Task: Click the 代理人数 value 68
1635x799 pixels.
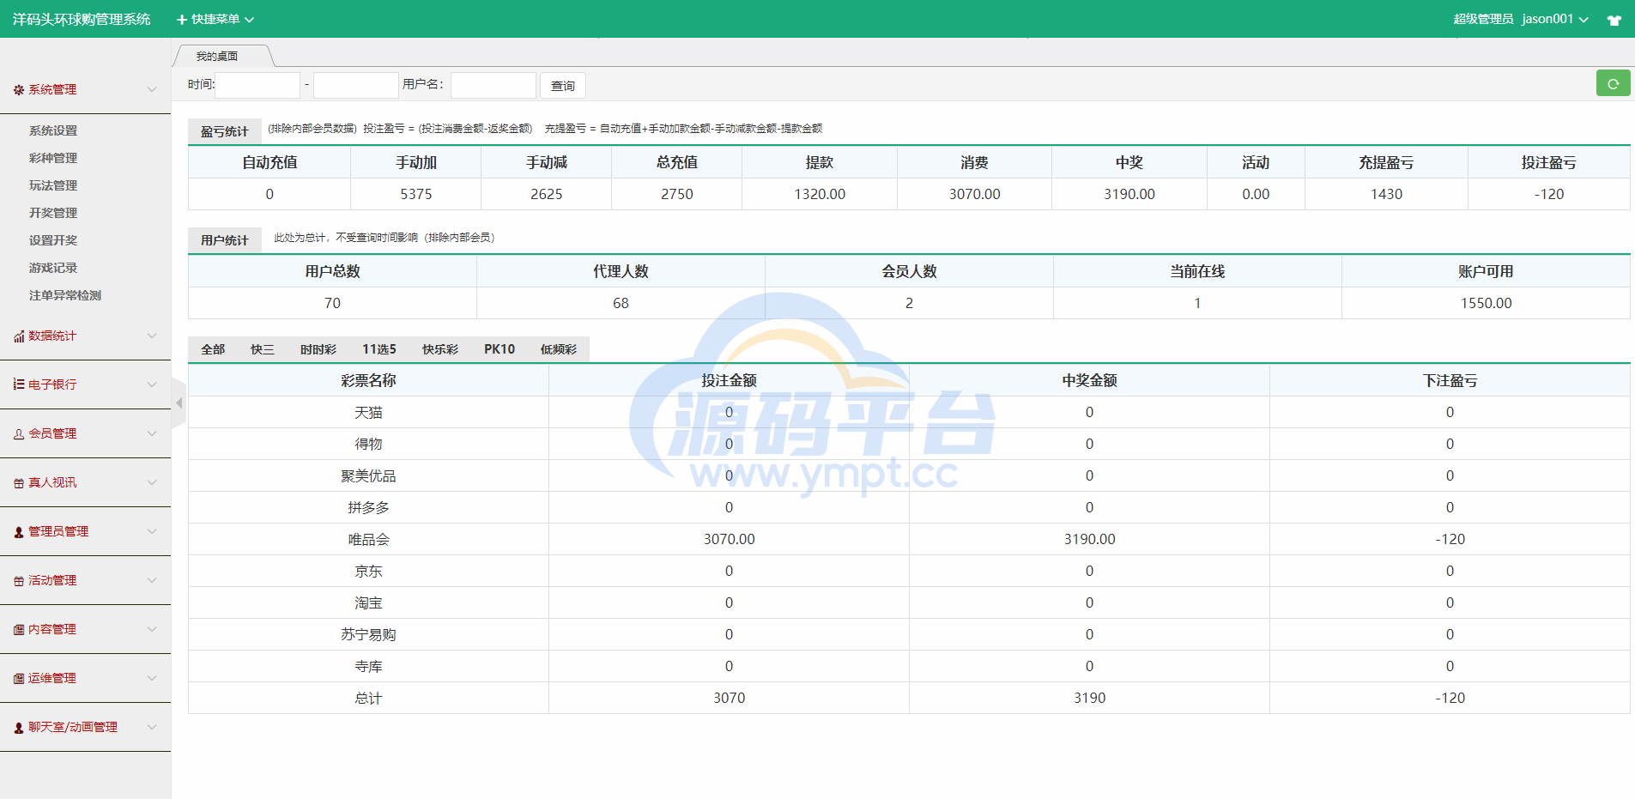Action: point(621,303)
